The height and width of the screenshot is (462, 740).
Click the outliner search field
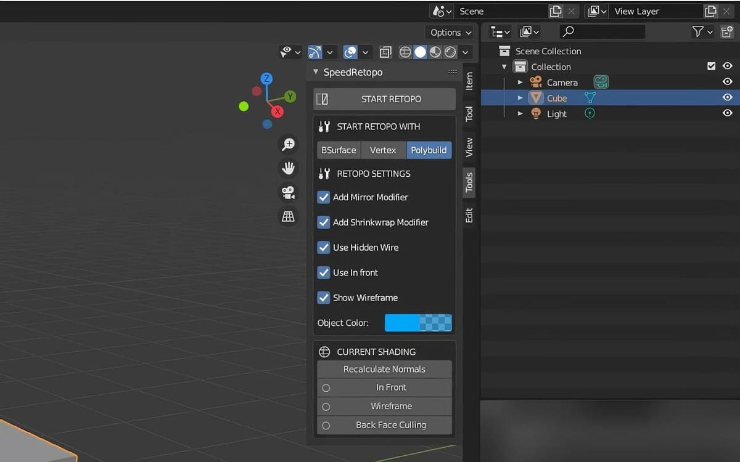602,31
